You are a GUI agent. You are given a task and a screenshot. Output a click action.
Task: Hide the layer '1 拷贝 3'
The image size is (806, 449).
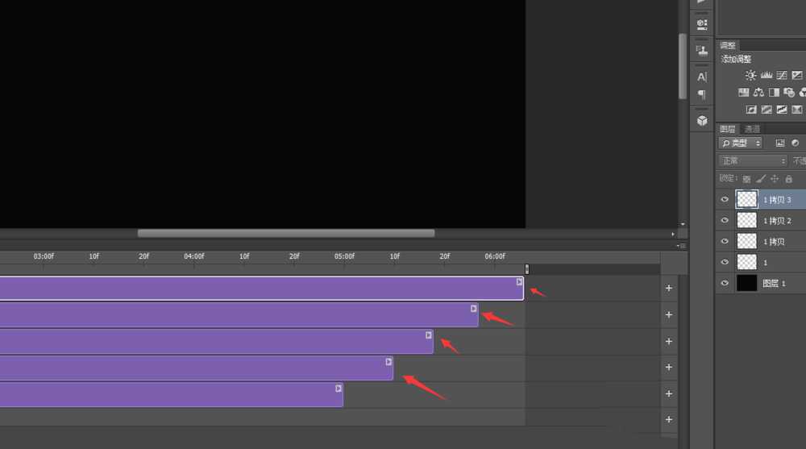pos(725,199)
